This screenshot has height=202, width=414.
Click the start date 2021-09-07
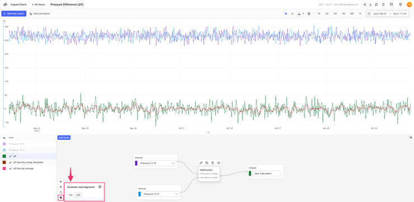pyautogui.click(x=380, y=13)
